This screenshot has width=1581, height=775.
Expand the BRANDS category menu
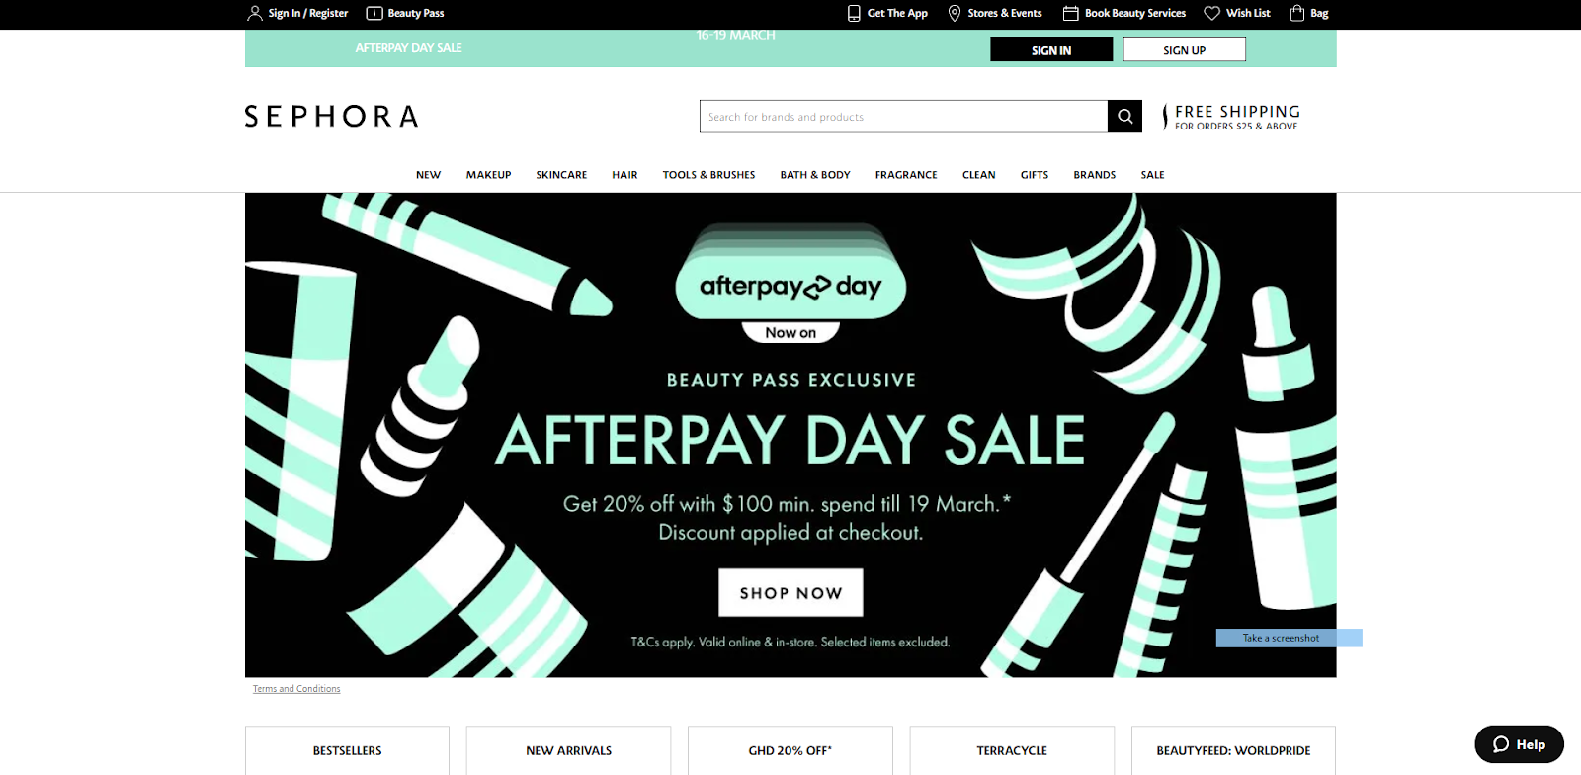[x=1095, y=175]
